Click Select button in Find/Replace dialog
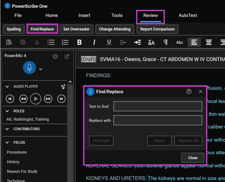 [x=159, y=141]
